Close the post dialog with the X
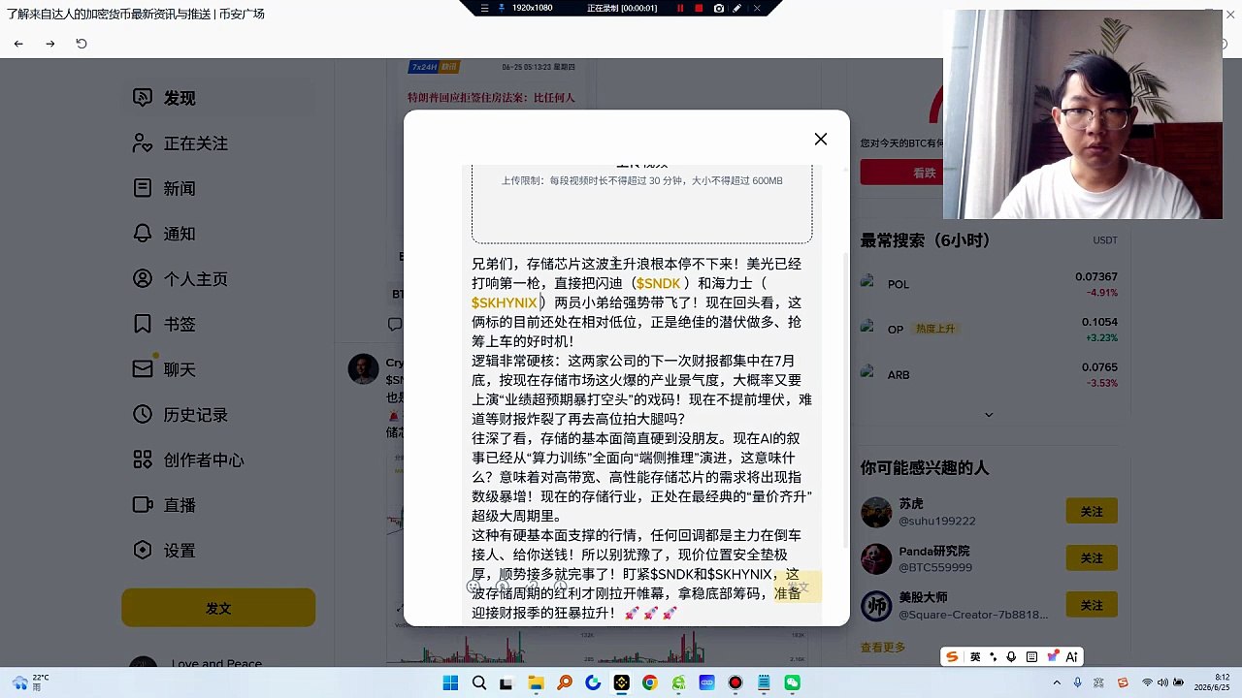Screen dimensions: 1242x698 [821, 139]
